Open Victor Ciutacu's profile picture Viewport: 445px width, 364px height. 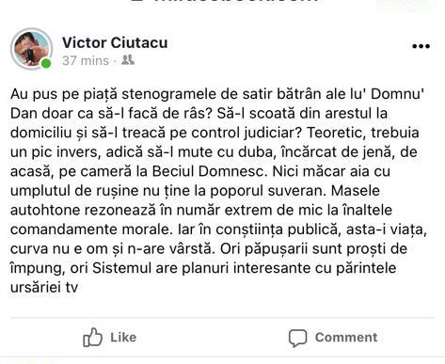pyautogui.click(x=31, y=49)
